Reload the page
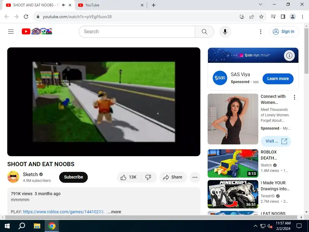The height and width of the screenshot is (232, 309). click(x=26, y=17)
